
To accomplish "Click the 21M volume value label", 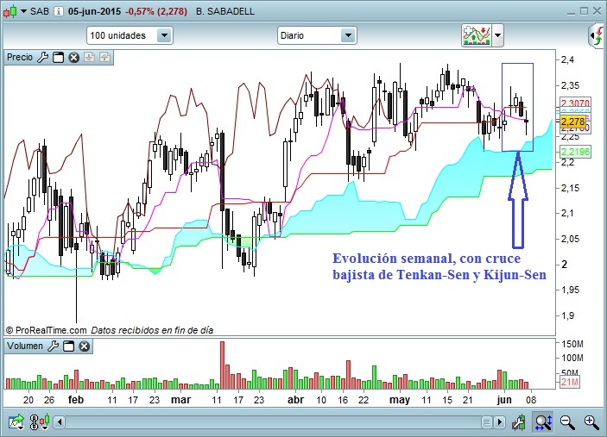I will point(570,382).
